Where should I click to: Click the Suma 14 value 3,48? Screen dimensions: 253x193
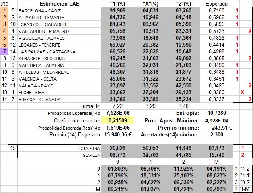click(184, 106)
